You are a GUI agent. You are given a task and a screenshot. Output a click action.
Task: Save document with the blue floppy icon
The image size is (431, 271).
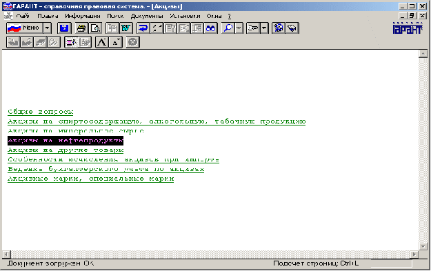point(64,28)
